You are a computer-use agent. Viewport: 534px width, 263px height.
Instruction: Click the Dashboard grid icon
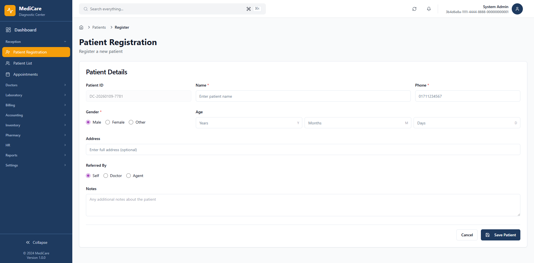coord(8,30)
